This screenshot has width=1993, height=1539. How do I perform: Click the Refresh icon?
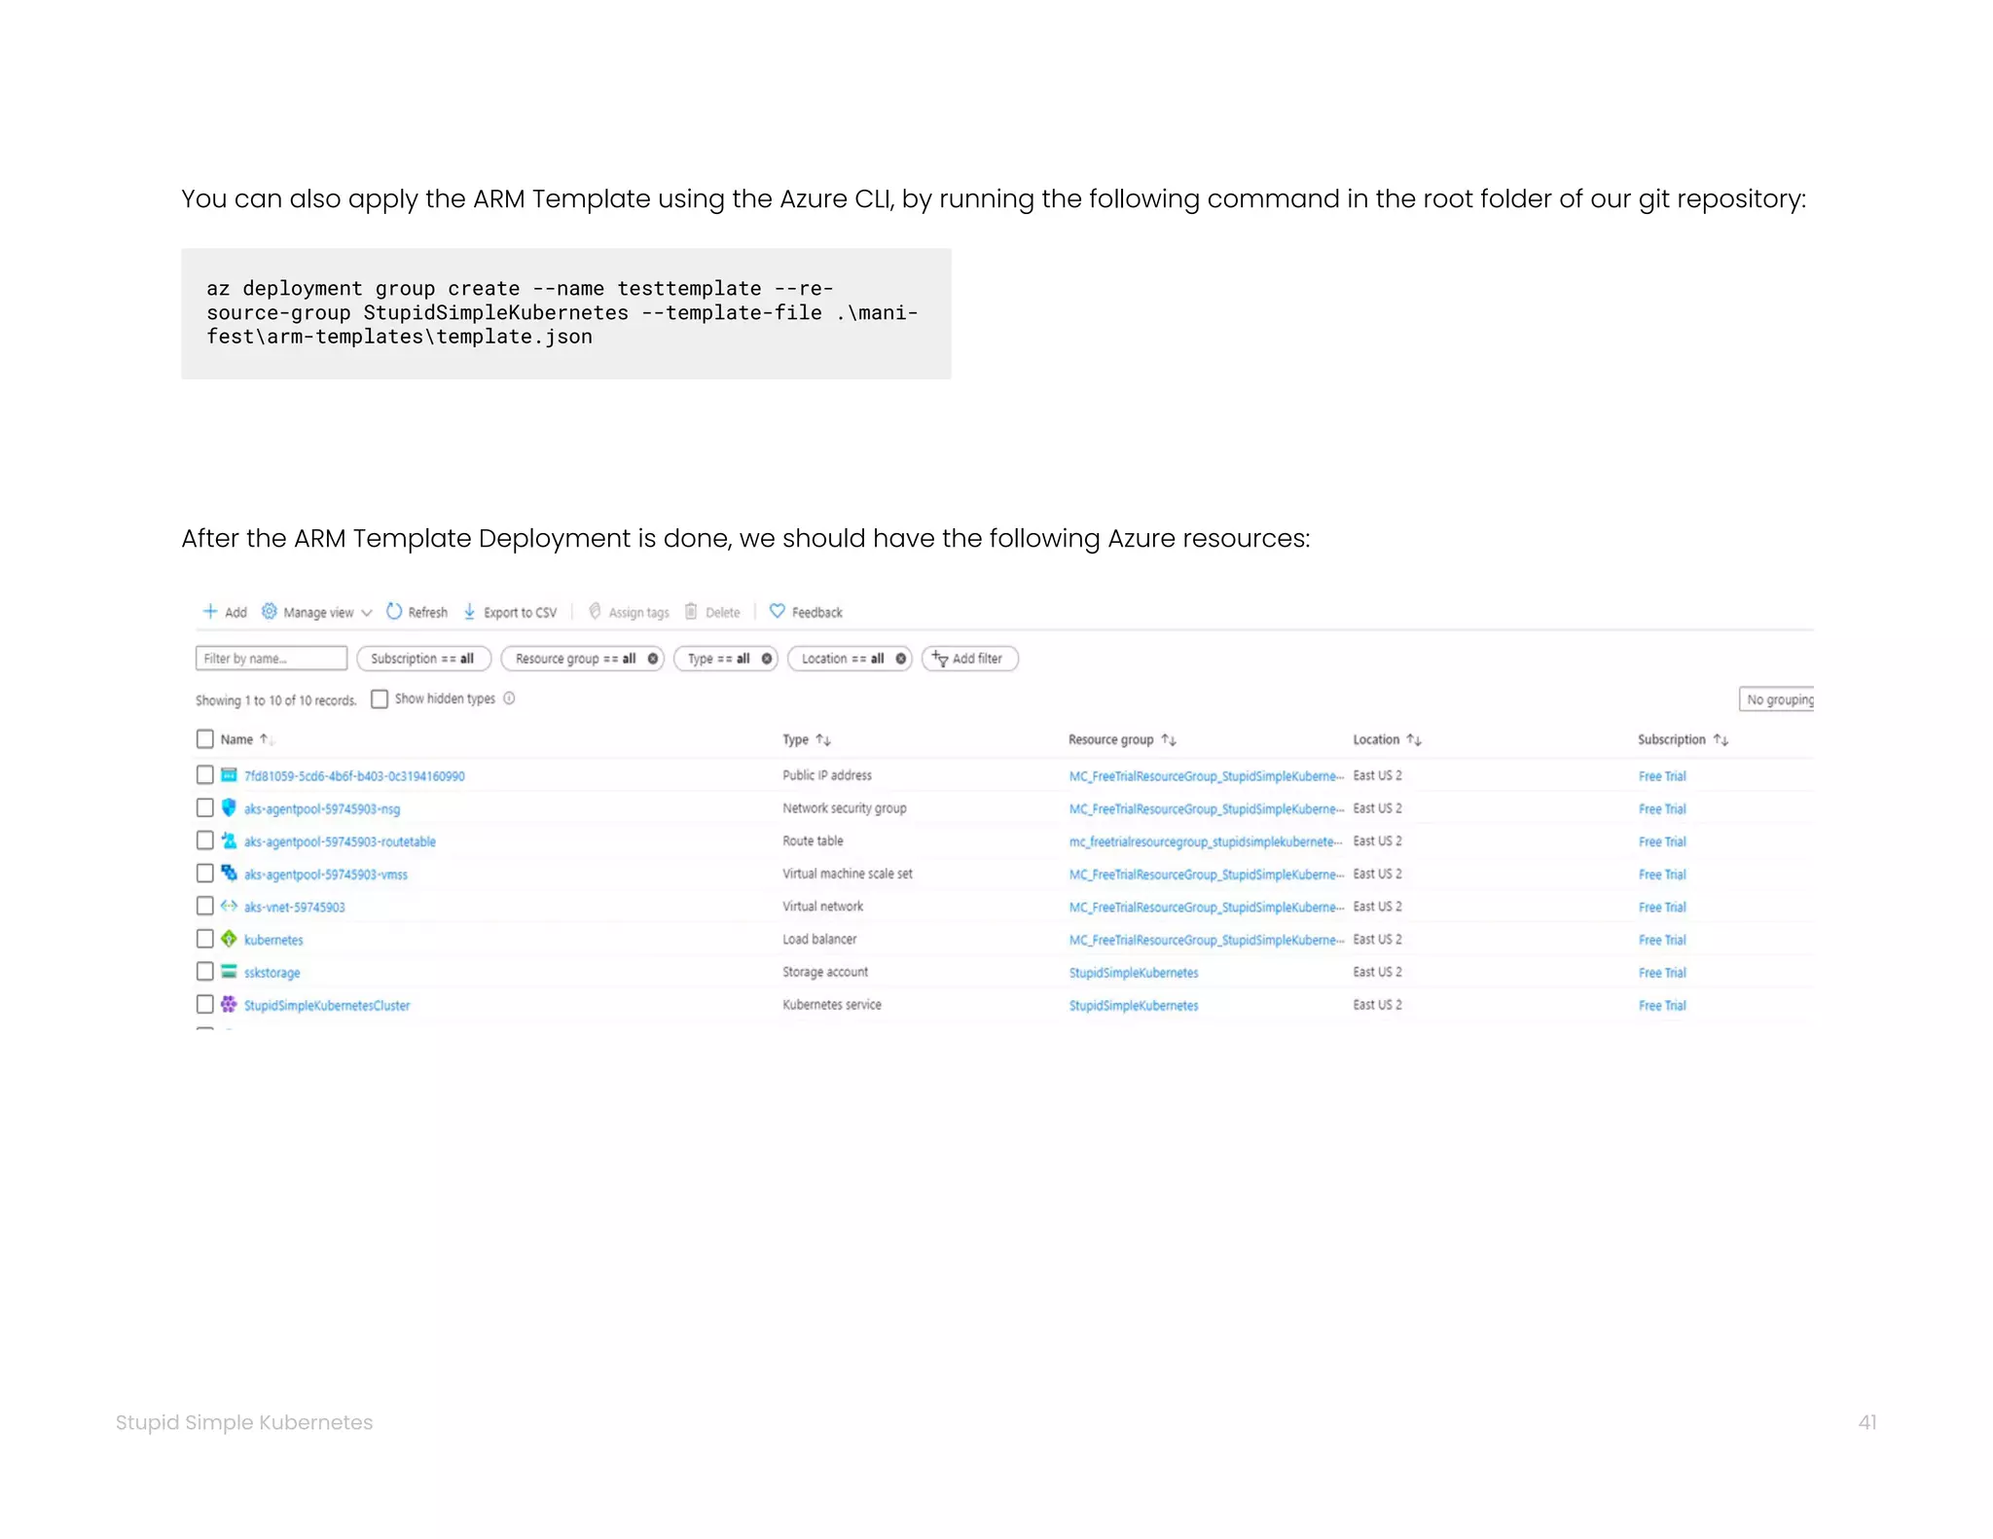[394, 611]
